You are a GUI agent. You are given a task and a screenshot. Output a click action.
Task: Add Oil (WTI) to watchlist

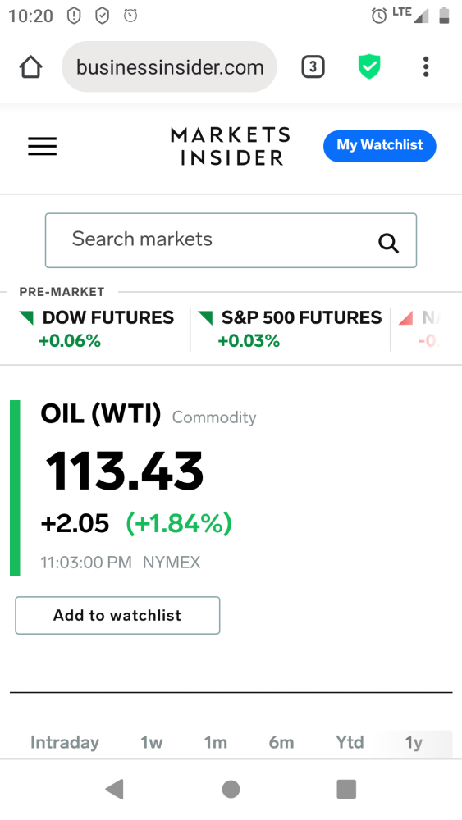tap(117, 615)
